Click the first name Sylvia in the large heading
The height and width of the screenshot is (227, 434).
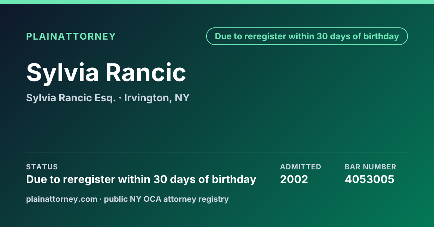pyautogui.click(x=62, y=73)
